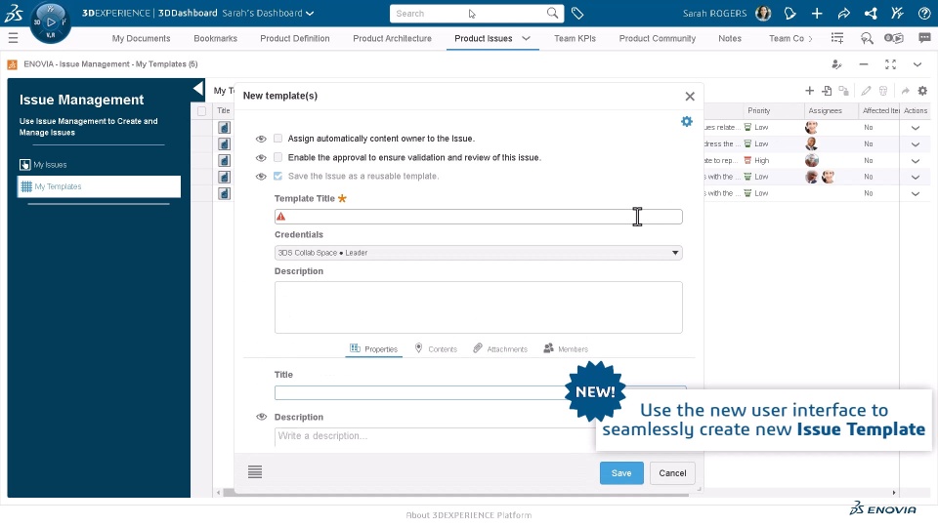Open the Contents tab in dialog
This screenshot has height=527, width=938.
(x=436, y=348)
